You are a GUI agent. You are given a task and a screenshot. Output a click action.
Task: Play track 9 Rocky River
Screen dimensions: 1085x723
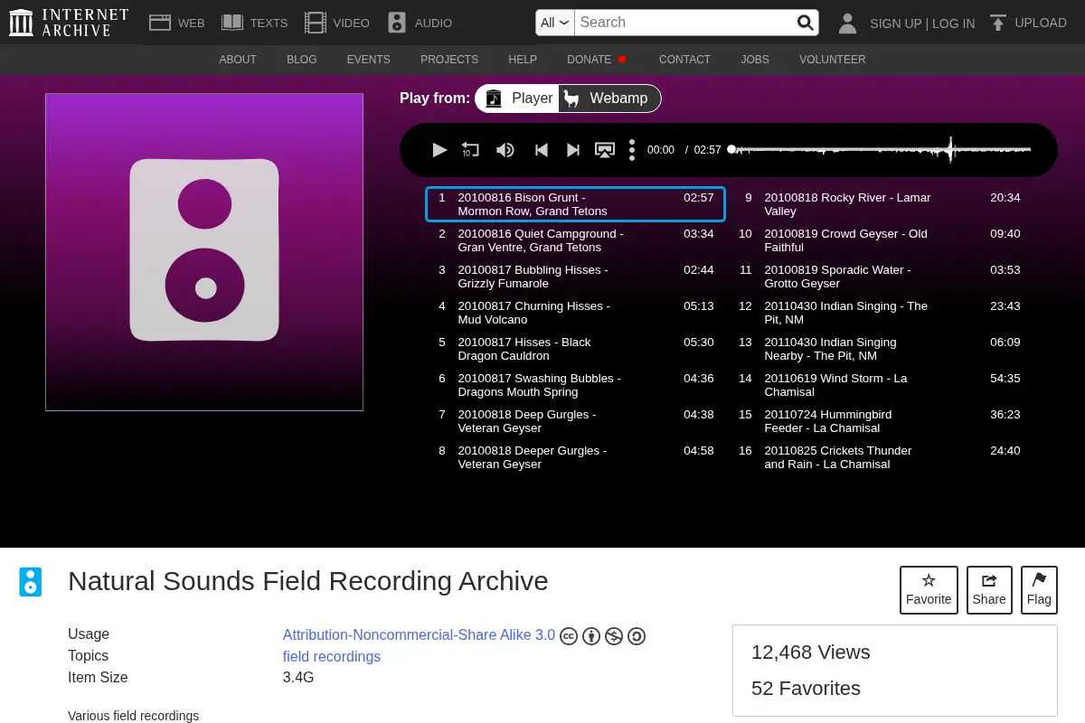click(x=882, y=204)
